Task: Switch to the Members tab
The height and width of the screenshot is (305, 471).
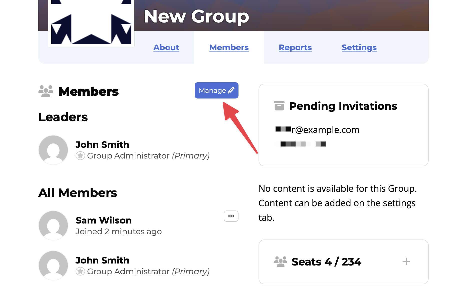Action: point(229,47)
